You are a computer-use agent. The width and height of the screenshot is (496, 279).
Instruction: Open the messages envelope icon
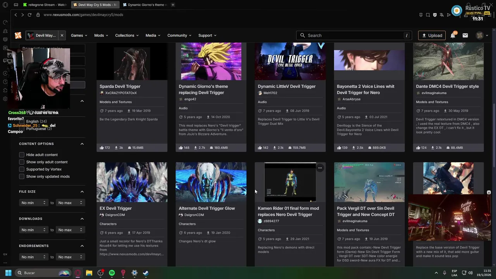tap(465, 35)
